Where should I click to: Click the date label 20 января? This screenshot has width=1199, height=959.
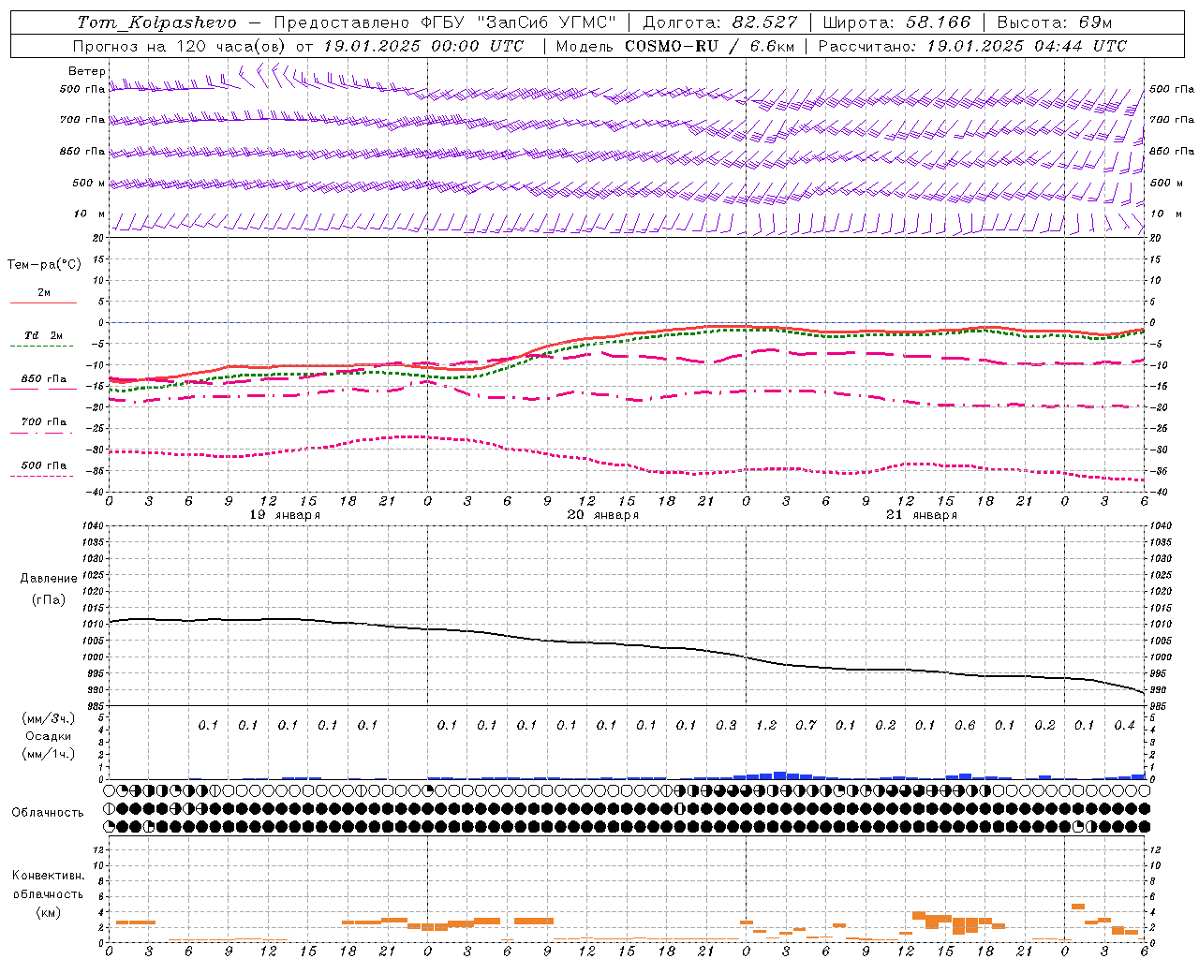603,515
